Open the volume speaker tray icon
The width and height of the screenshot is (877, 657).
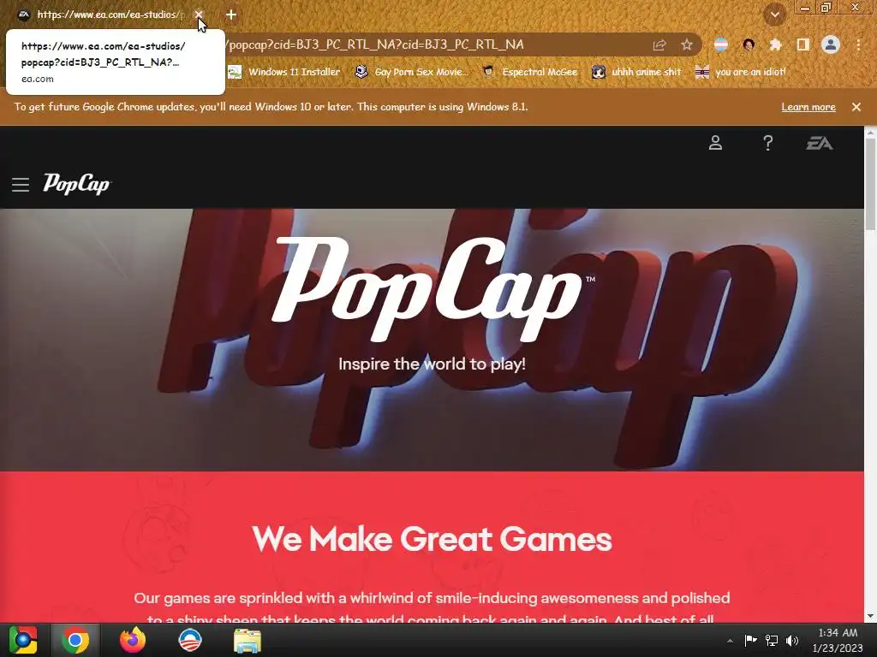pos(792,640)
